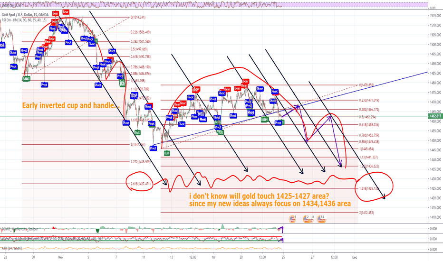Viewport: 443px width, 261px height.
Task: Select the 1(1445.654) Fibonacci label
Action: point(366,149)
